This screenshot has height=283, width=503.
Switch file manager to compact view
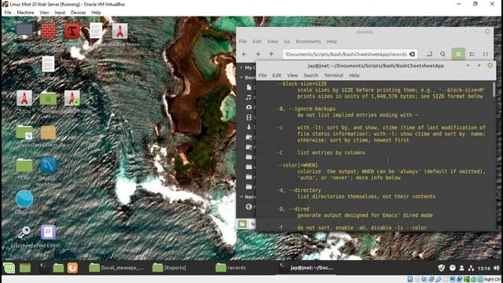486,54
